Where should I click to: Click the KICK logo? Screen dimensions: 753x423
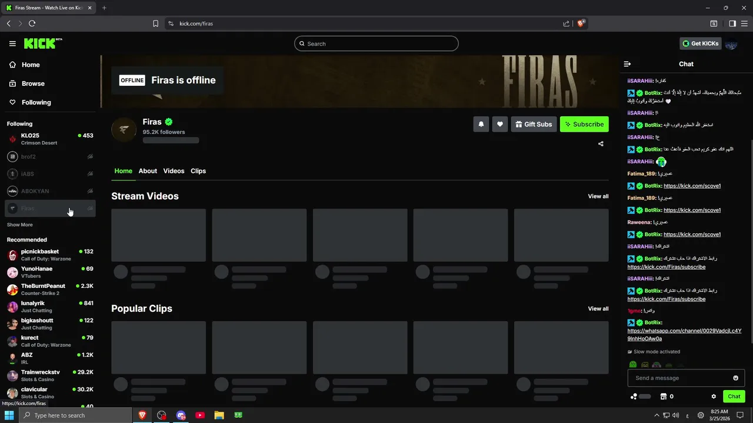click(x=43, y=43)
